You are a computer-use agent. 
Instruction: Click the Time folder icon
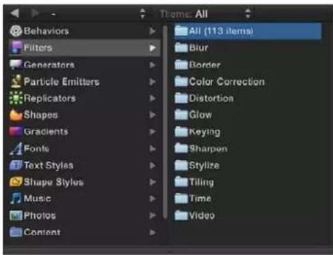click(181, 198)
